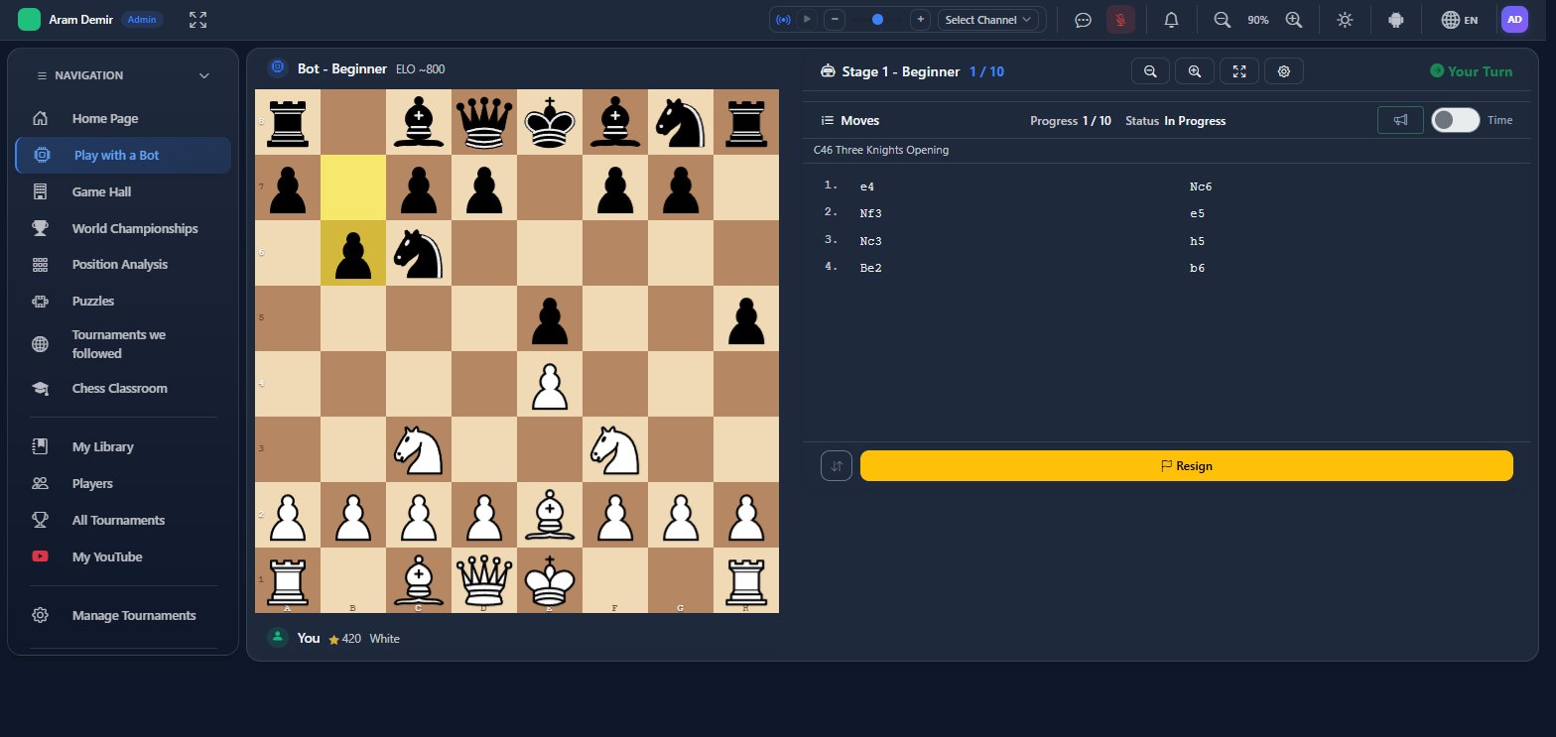Open the AD user avatar menu

click(1514, 20)
